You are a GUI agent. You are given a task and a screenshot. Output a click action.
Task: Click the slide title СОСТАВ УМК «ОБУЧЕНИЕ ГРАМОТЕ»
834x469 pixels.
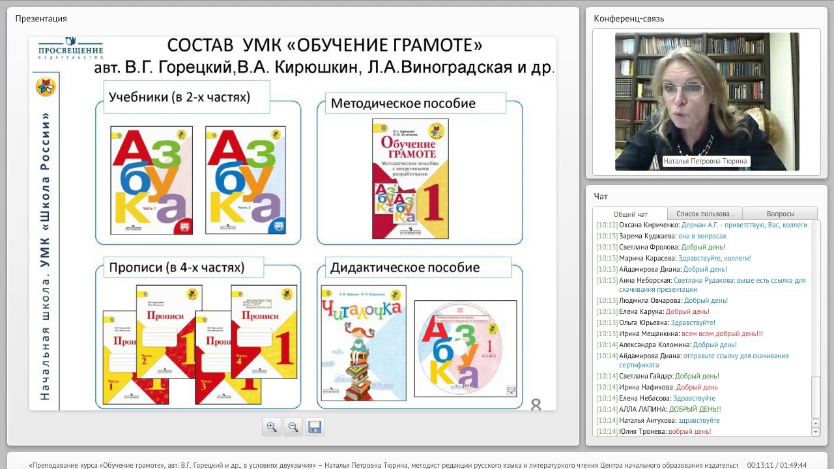click(x=324, y=46)
